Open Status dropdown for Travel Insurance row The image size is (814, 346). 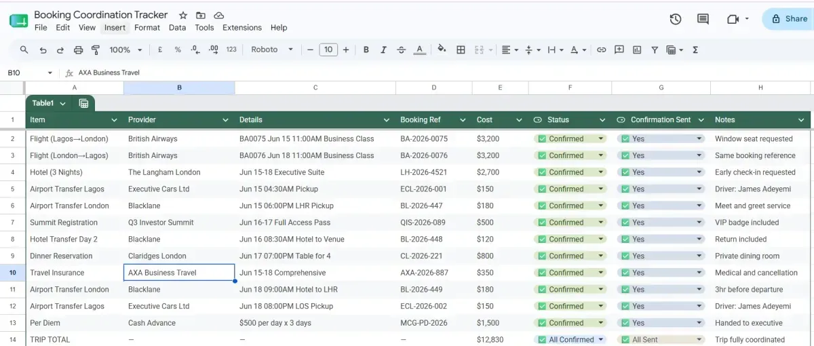click(570, 273)
